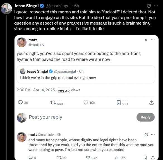The width and height of the screenshot is (163, 160).
Task: Open three-dot menu on matt's main post
Action: tap(153, 40)
